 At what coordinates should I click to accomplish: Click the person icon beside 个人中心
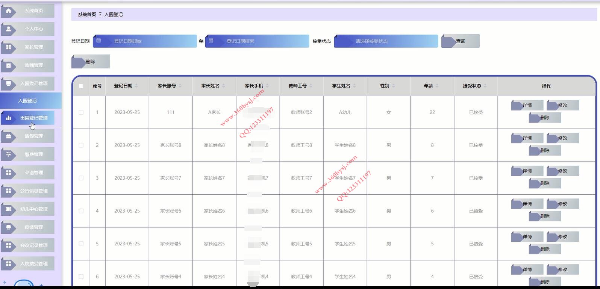8,29
